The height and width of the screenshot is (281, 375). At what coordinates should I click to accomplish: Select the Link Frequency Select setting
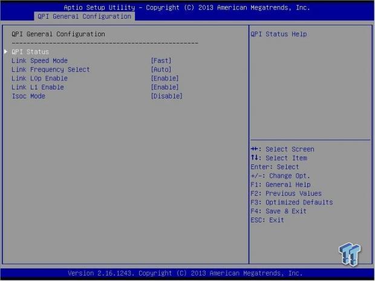coord(51,69)
